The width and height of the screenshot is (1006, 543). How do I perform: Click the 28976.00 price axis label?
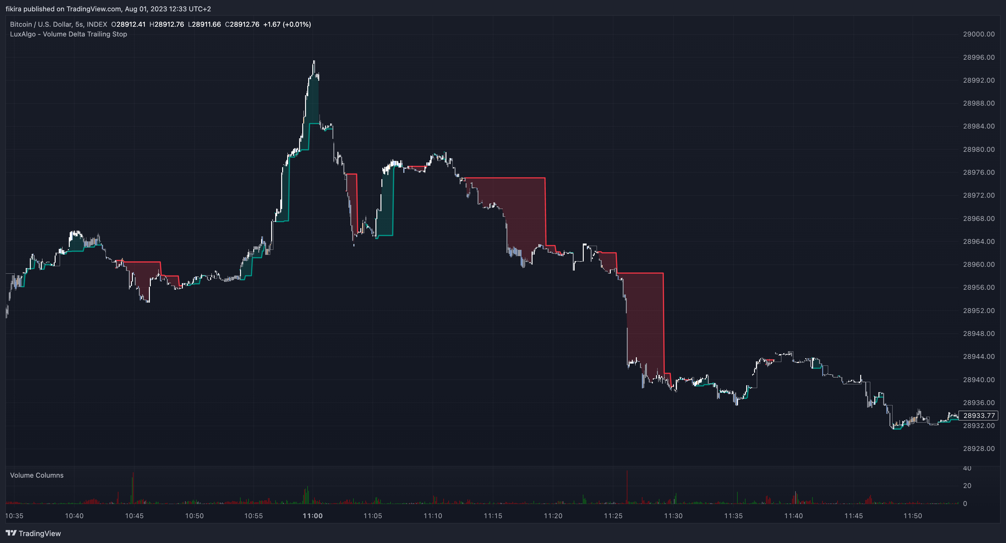[979, 172]
